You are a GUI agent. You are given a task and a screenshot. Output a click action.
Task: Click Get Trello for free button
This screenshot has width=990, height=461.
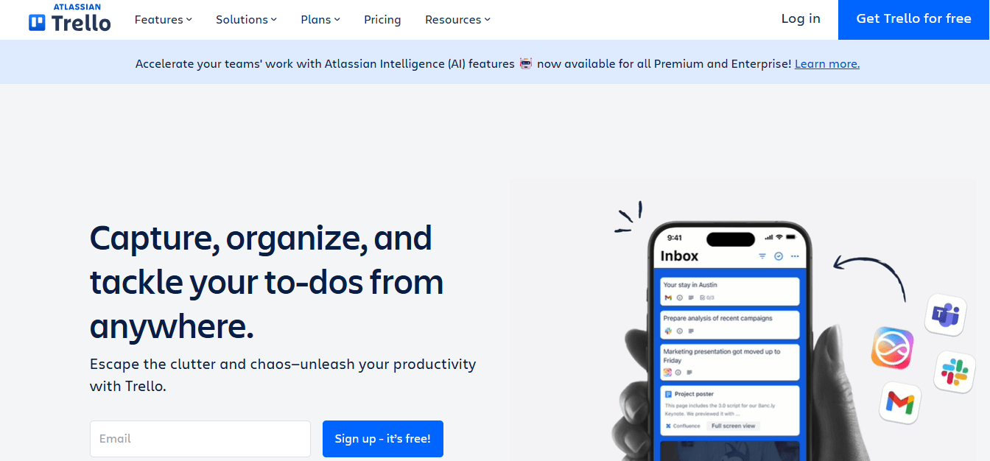[913, 19]
